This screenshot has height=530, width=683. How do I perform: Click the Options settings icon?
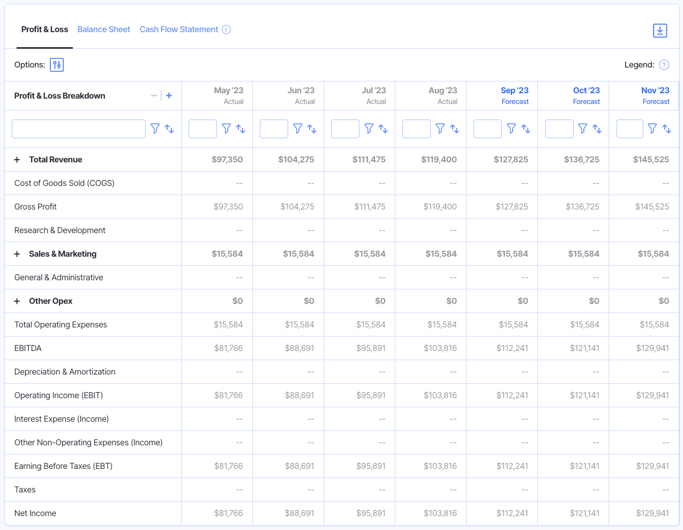[57, 64]
